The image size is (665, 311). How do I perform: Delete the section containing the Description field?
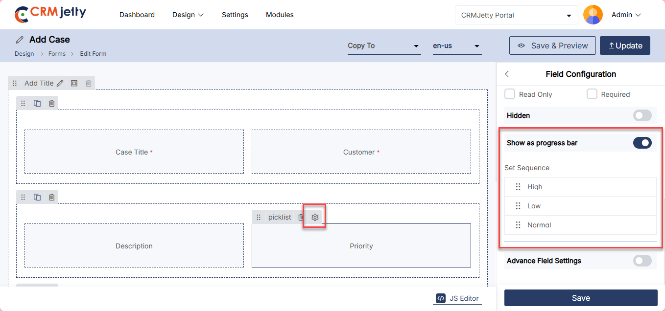click(x=51, y=197)
